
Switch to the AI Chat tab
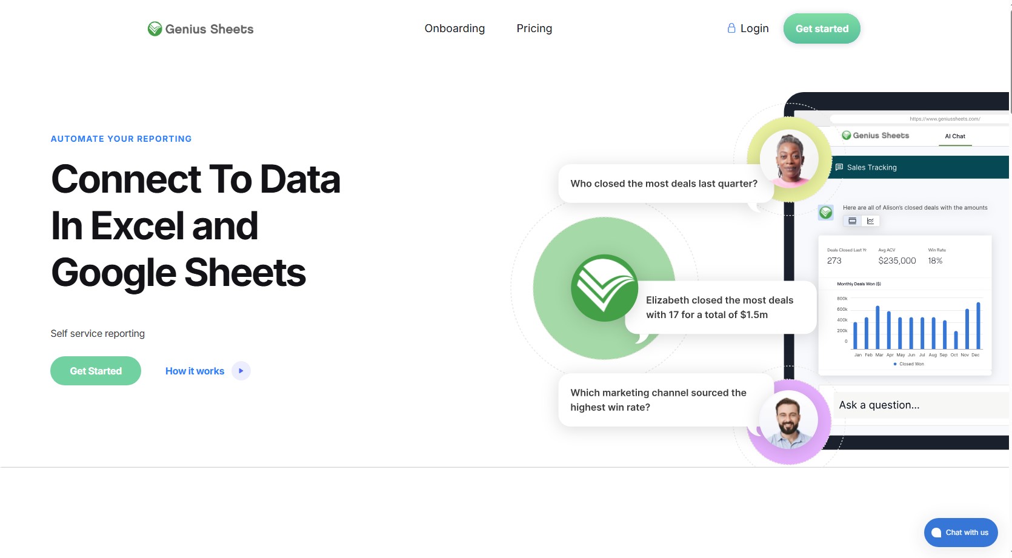tap(955, 136)
